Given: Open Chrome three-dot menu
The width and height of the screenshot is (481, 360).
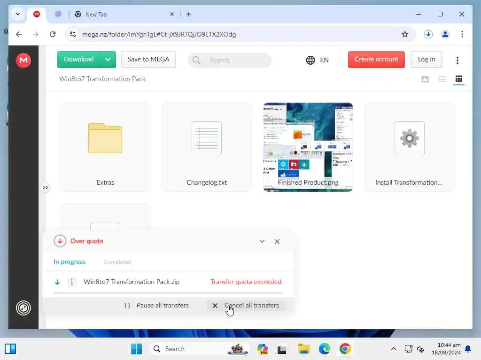Looking at the screenshot, I should pos(462,34).
